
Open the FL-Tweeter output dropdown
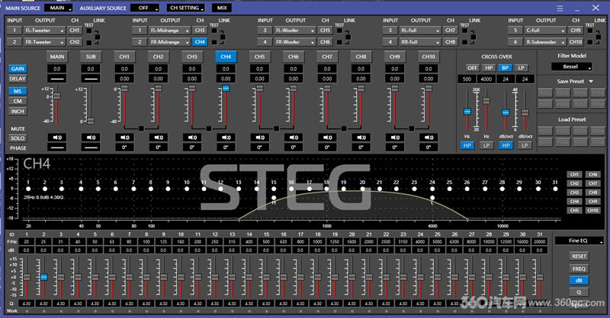pyautogui.click(x=44, y=30)
